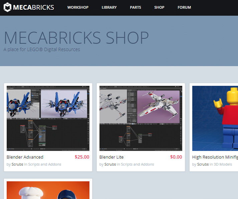Open the High Resolution Minifig thumbnail
This screenshot has height=199, width=238.
[x=215, y=118]
